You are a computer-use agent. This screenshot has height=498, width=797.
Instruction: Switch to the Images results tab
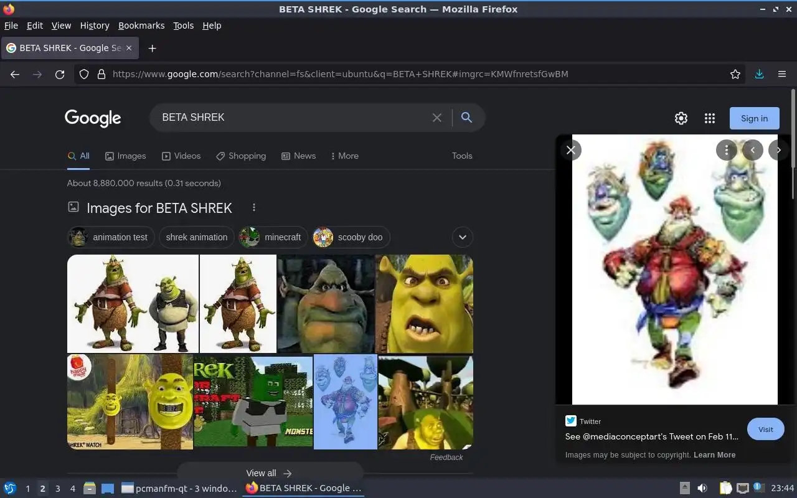pos(125,156)
